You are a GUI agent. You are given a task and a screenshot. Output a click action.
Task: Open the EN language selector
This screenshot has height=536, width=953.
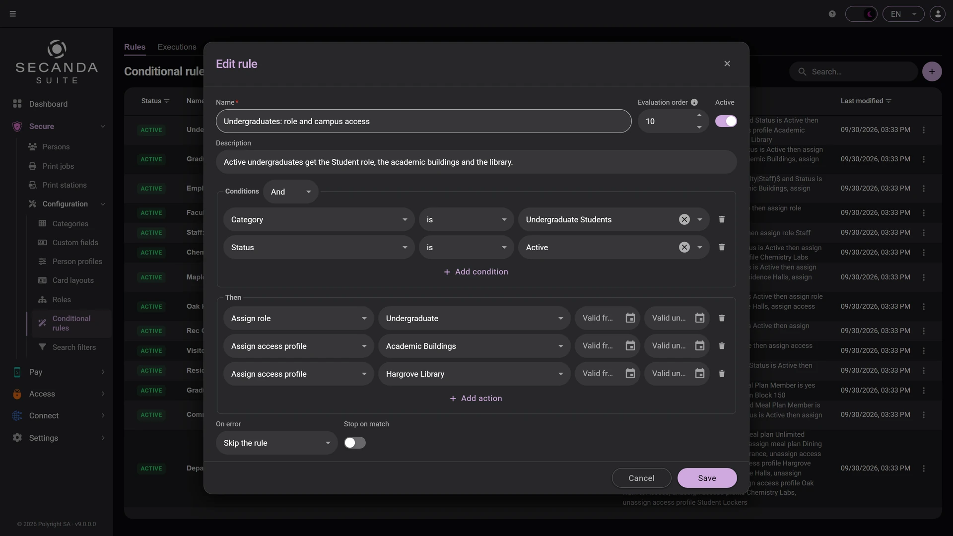pyautogui.click(x=903, y=14)
